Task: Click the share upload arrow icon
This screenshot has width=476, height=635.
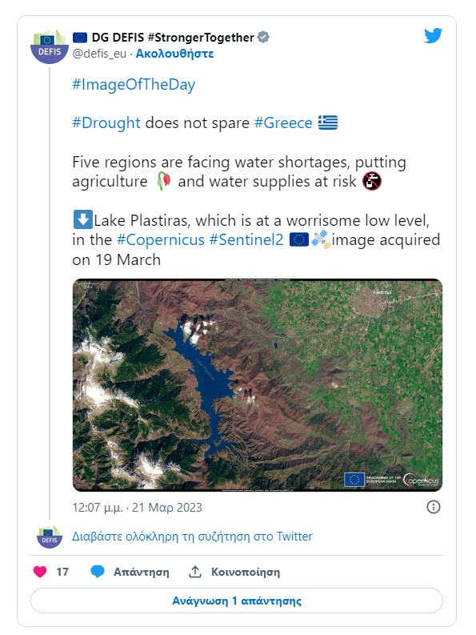Action: pos(195,572)
